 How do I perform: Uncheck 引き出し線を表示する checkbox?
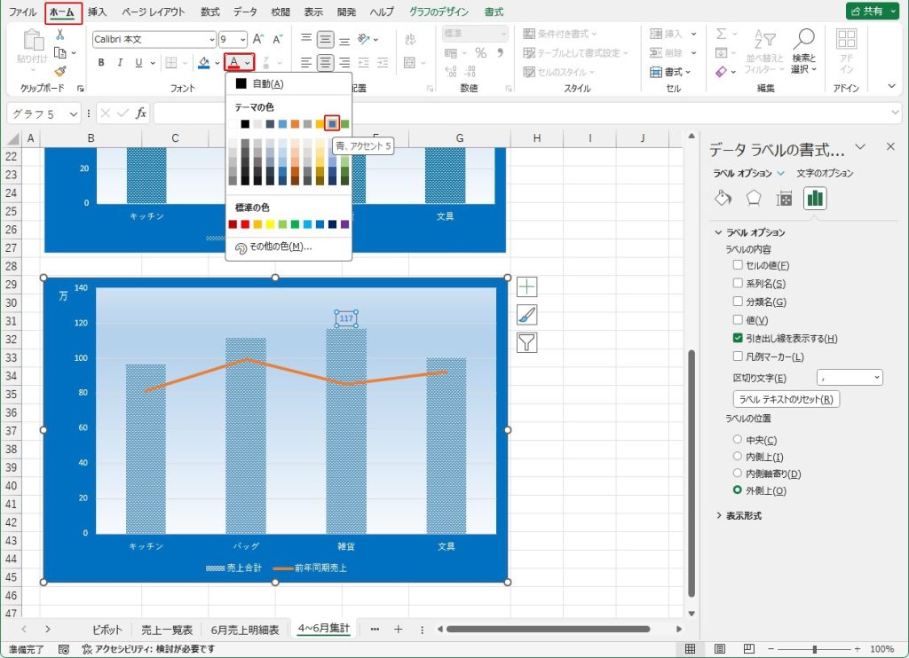pos(738,338)
